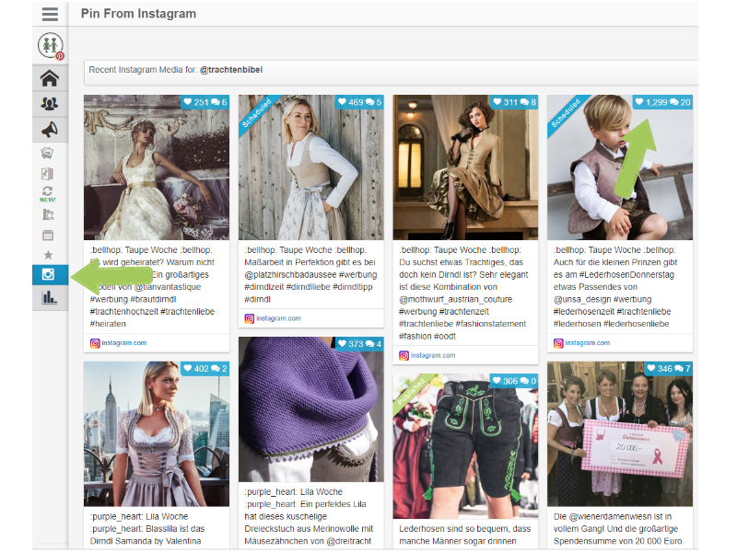Open the star favorites icon
This screenshot has height=552, width=737.
click(48, 255)
